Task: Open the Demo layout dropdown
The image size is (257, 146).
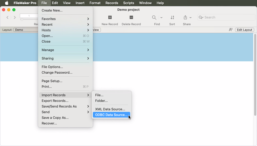Action: (26, 30)
